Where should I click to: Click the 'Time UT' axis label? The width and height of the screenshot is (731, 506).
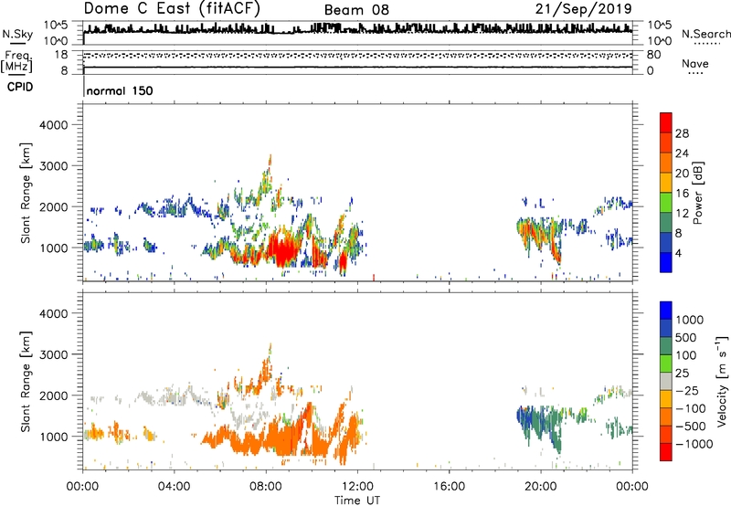point(357,501)
